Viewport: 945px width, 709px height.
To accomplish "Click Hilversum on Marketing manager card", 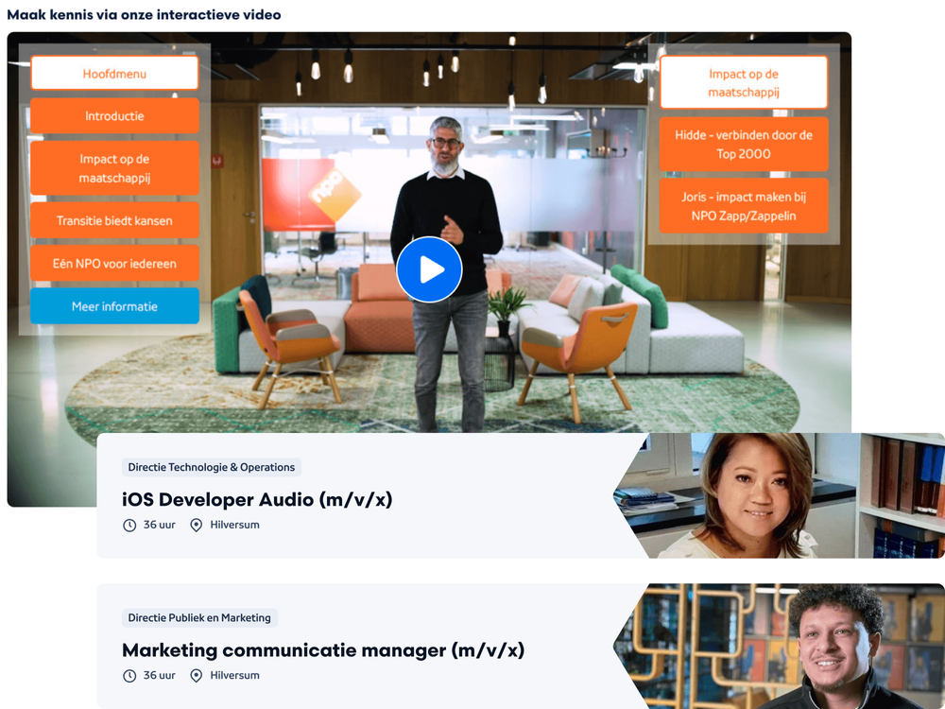I will point(234,675).
